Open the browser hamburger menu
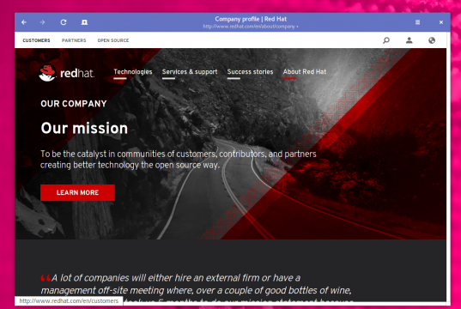 pyautogui.click(x=417, y=22)
